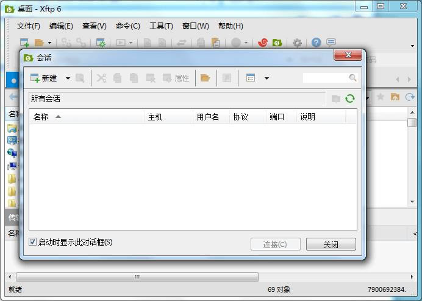Click the session search input field
The width and height of the screenshot is (422, 301).
coord(325,78)
